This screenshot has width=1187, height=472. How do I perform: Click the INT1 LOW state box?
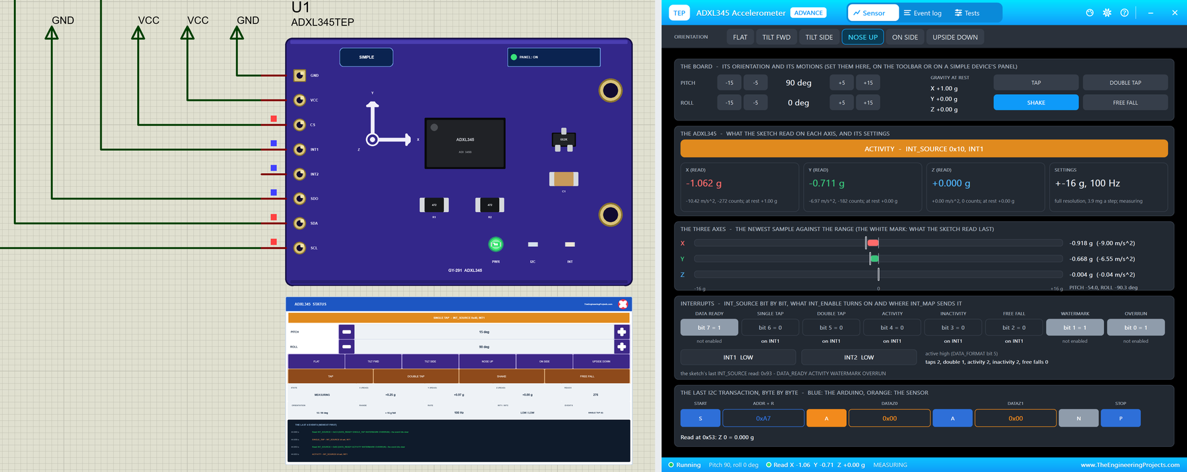[x=738, y=357]
